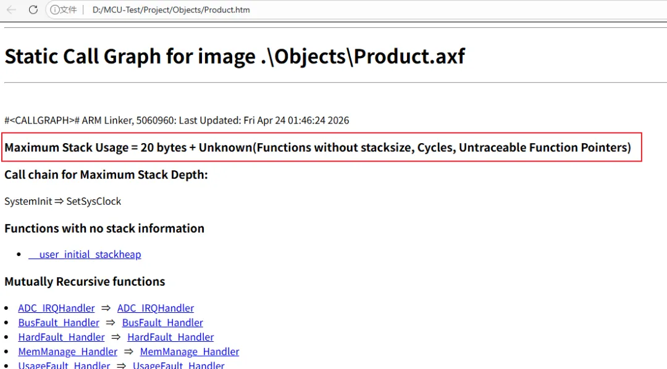Follow the right-hand HardFault_Handler link
This screenshot has height=369, width=667.
(x=170, y=337)
